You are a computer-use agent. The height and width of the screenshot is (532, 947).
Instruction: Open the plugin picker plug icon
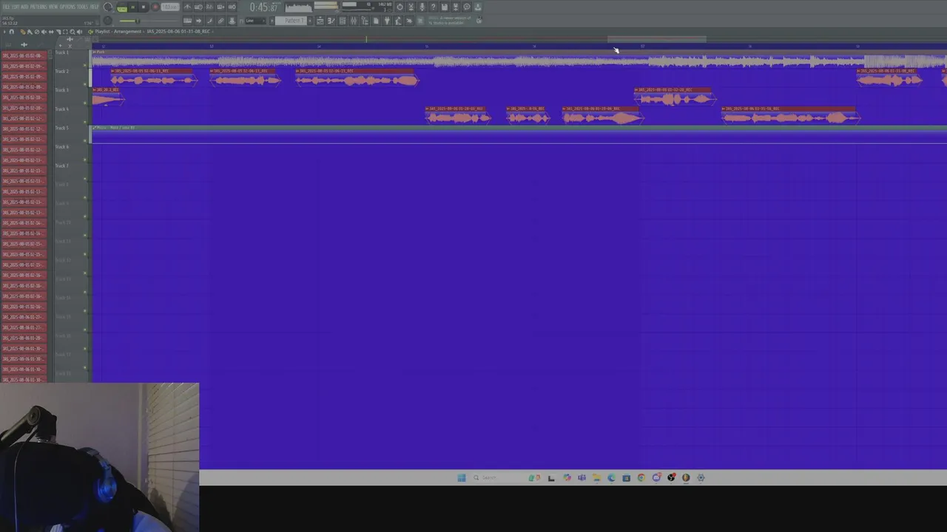387,21
